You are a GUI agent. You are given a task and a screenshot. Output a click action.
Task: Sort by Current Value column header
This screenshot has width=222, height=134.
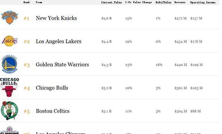point(111,2)
